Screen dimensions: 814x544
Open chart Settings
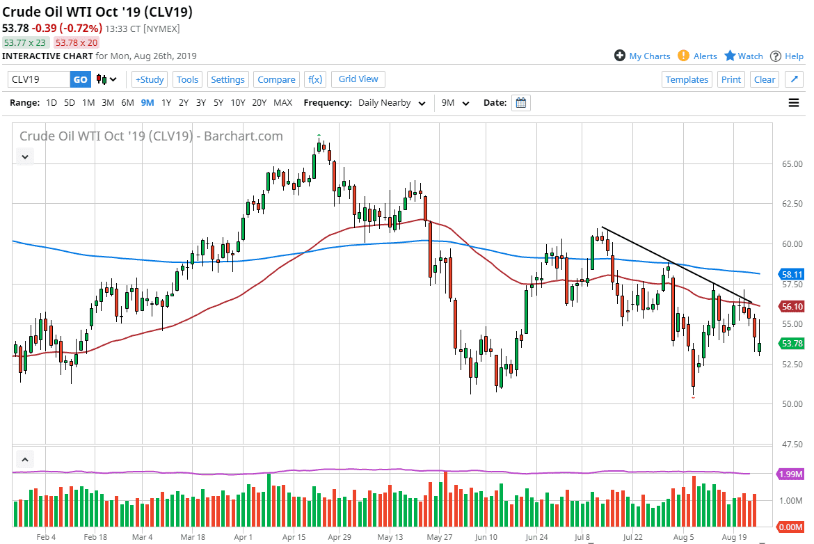(228, 79)
